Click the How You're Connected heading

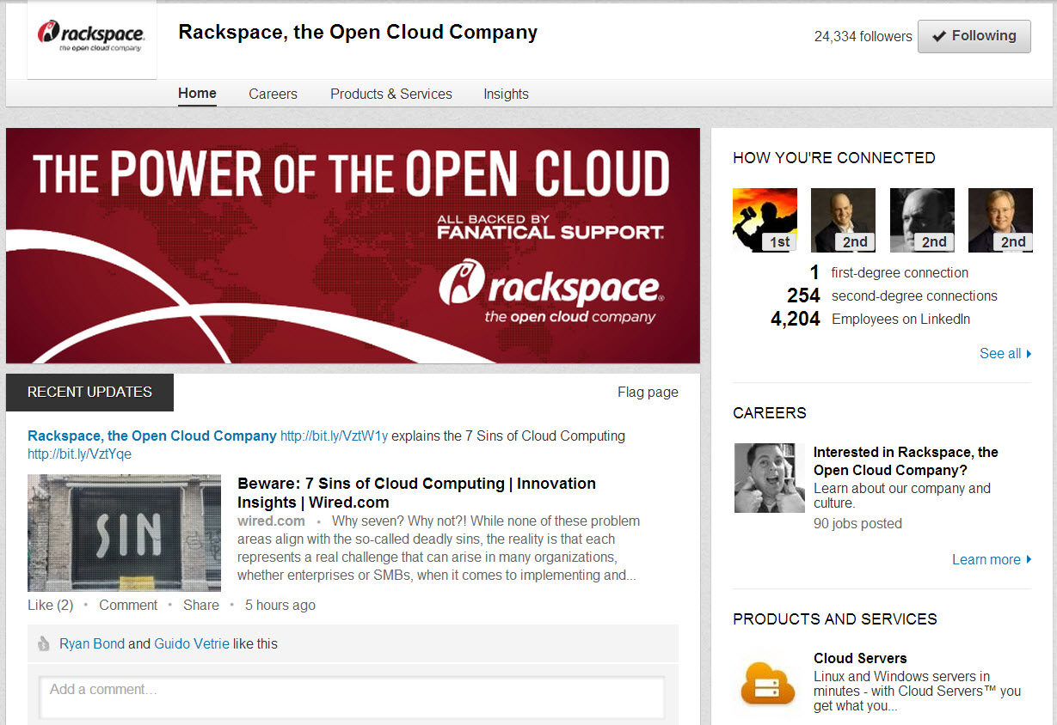point(833,158)
